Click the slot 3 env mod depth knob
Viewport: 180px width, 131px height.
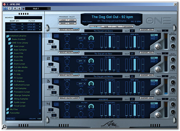[81, 91]
